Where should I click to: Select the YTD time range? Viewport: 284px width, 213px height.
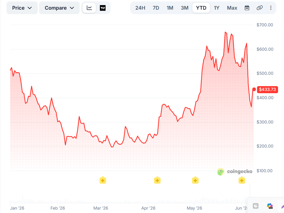coord(201,8)
